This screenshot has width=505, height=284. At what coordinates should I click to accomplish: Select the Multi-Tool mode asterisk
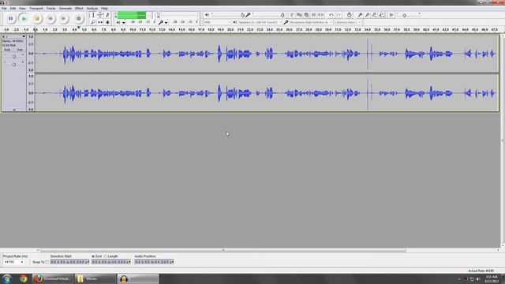pyautogui.click(x=107, y=22)
